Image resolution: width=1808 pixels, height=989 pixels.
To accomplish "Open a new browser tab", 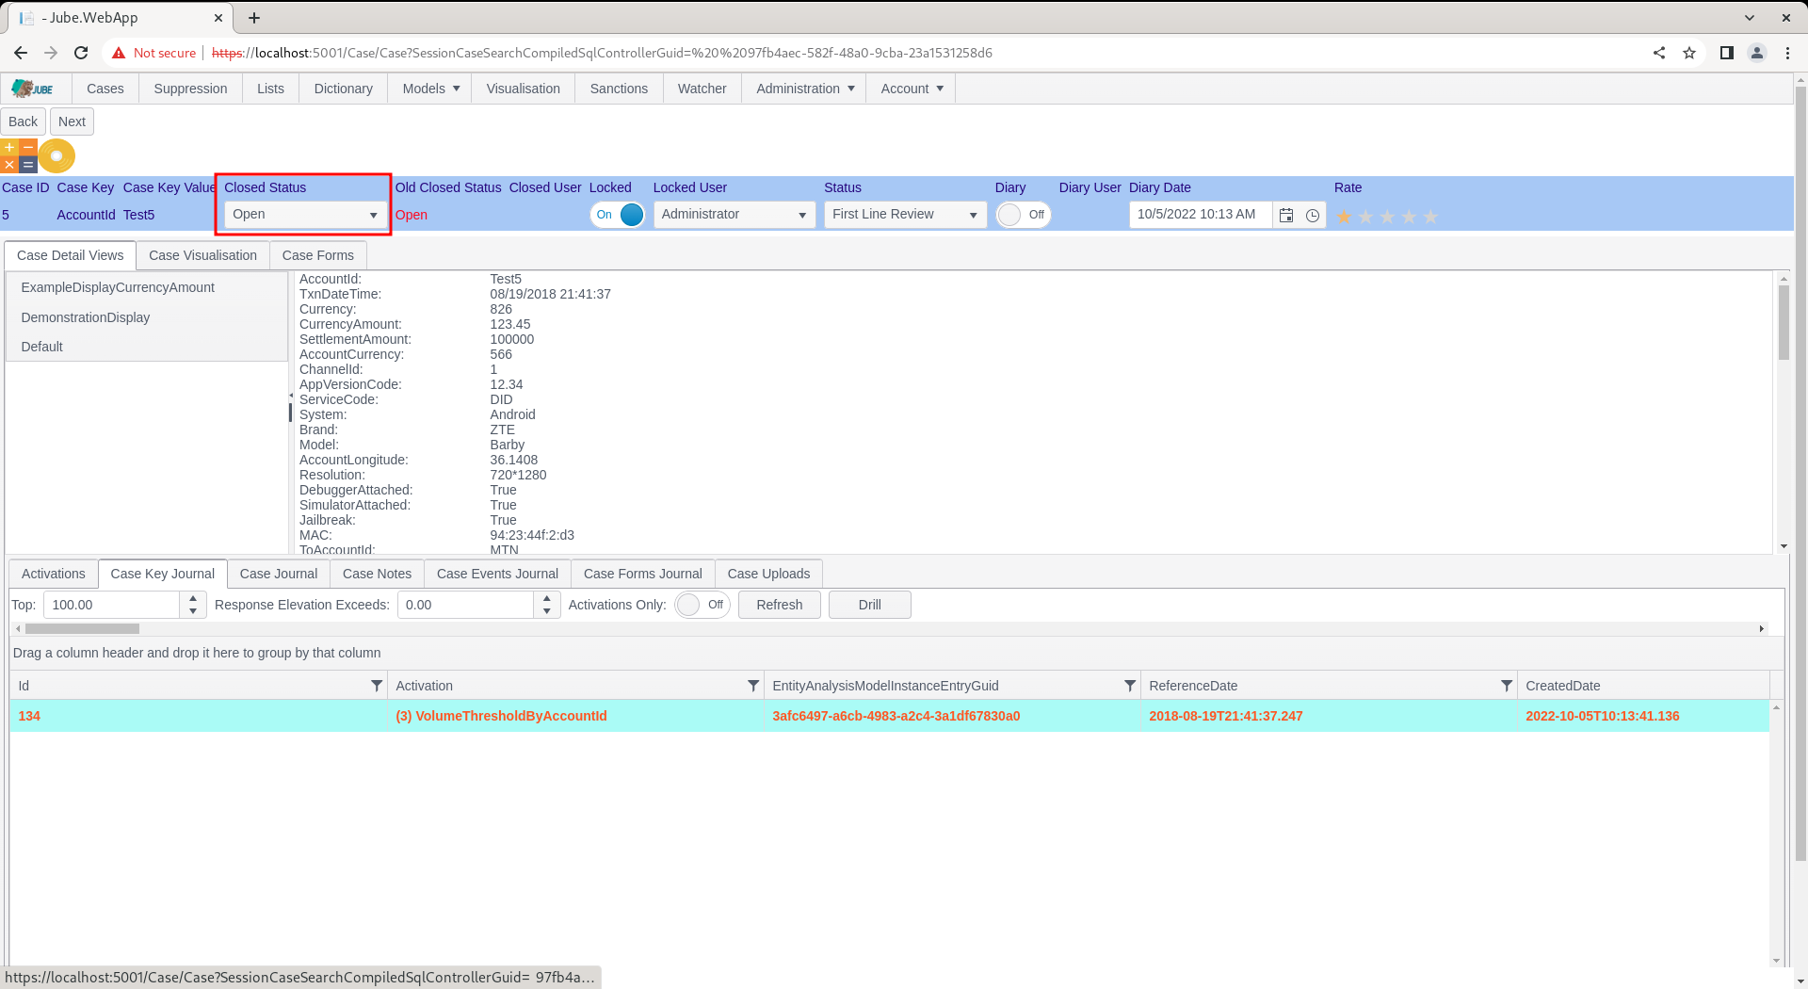I will 254,18.
